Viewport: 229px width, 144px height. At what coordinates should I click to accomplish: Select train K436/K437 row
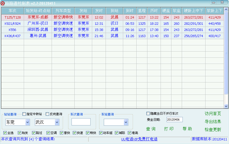pyautogui.click(x=113, y=36)
